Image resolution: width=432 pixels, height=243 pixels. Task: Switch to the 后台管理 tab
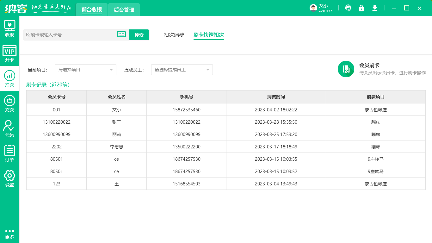click(124, 10)
